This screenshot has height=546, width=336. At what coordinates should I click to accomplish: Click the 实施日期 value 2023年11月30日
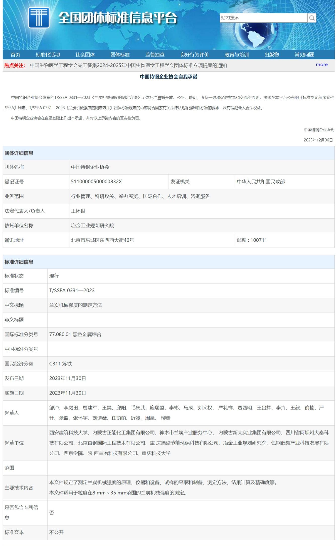68,393
